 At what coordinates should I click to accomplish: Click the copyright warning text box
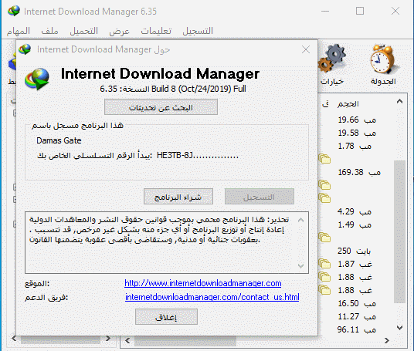point(167,242)
